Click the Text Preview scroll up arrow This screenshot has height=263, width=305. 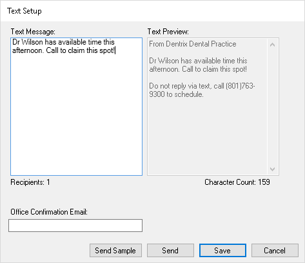(x=273, y=45)
